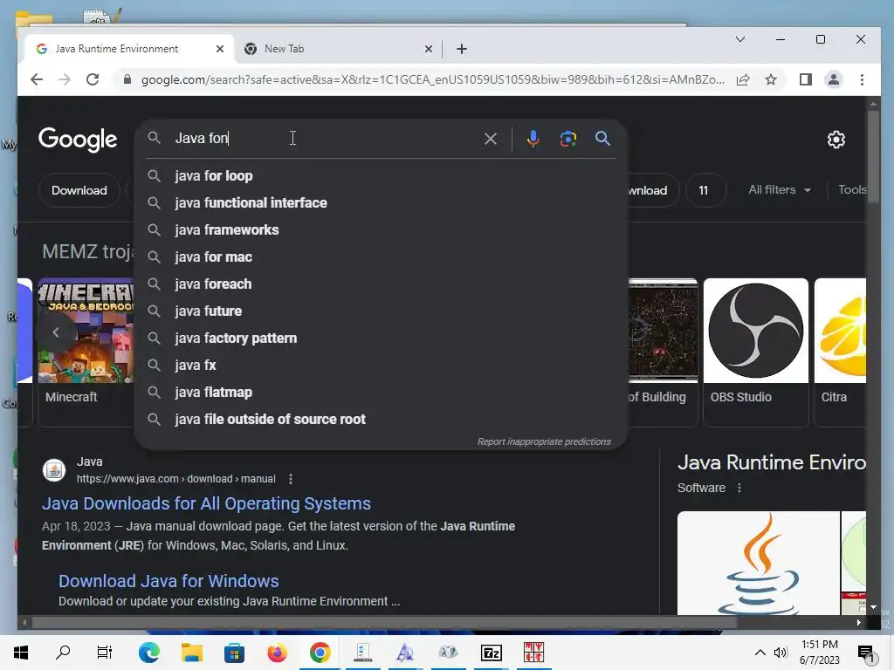894x670 pixels.
Task: Open taskbar Search magnifier
Action: coord(63,653)
